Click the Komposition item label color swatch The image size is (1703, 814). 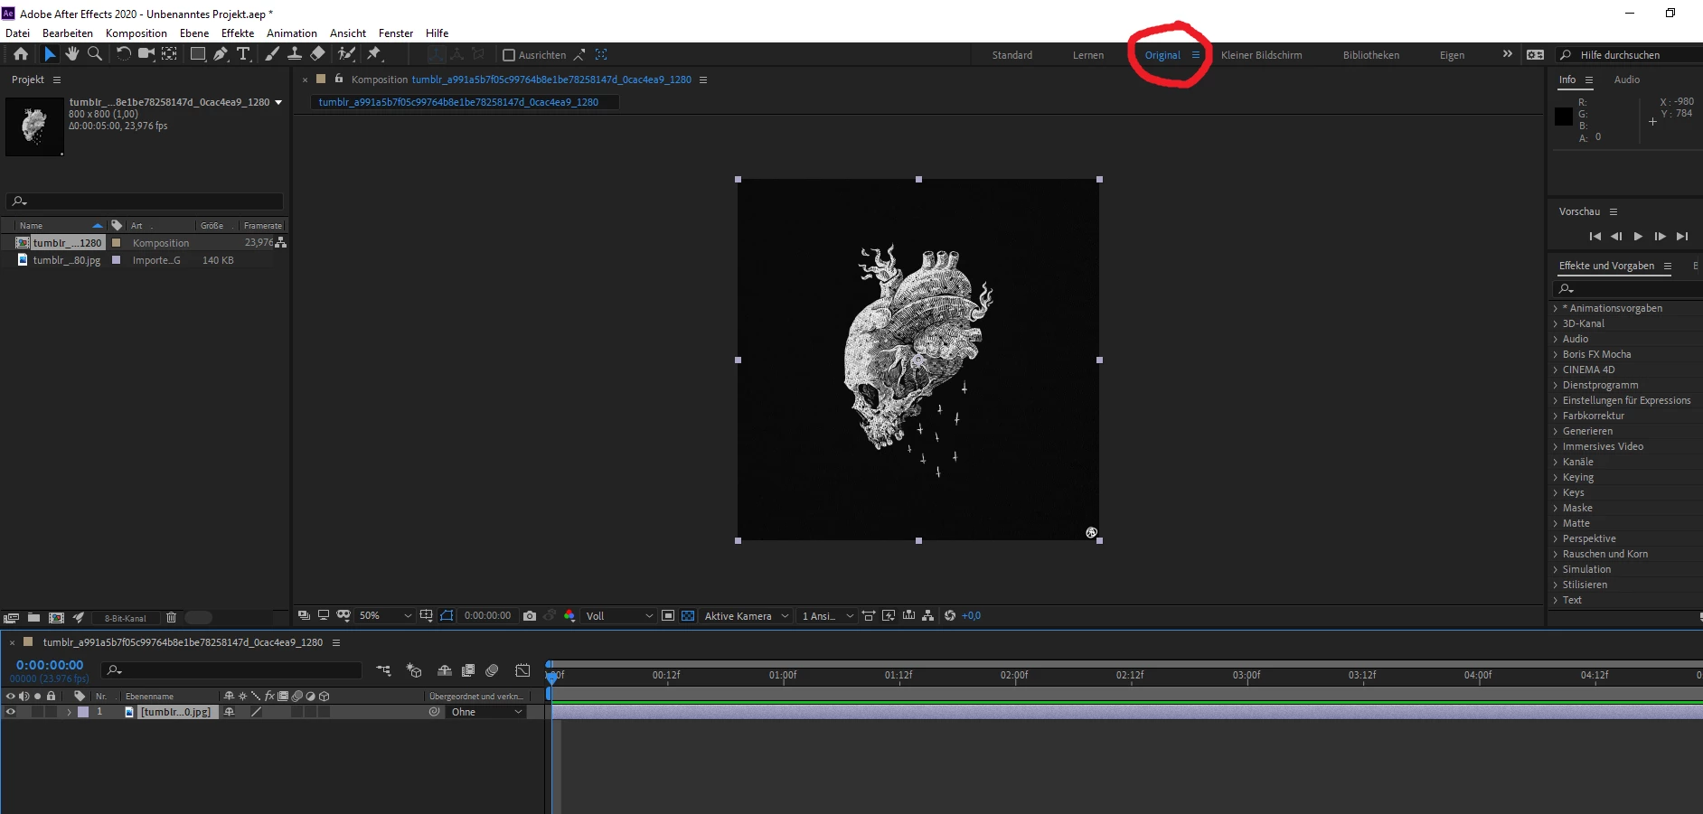[116, 243]
